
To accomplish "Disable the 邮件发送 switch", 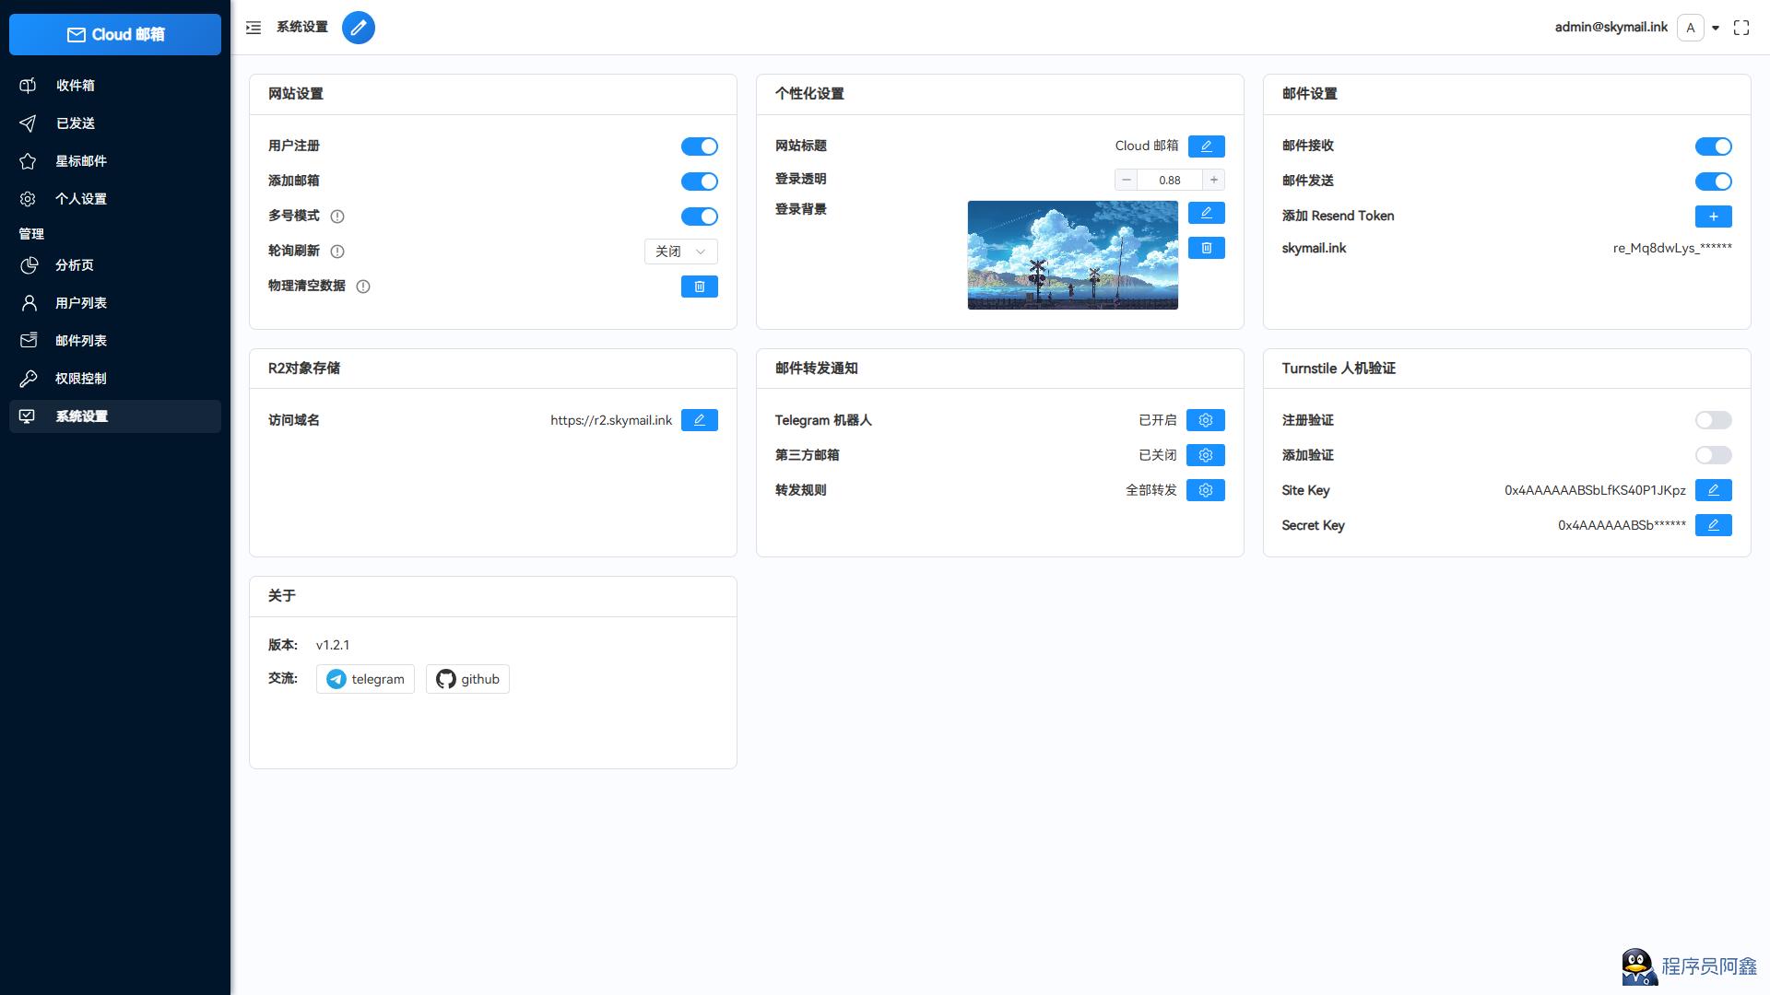I will 1713,181.
